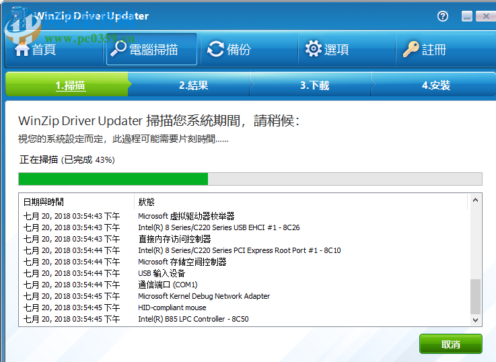Screen dimensions: 496x362
Task: Click the 日期與時間 column header
Action: point(77,202)
